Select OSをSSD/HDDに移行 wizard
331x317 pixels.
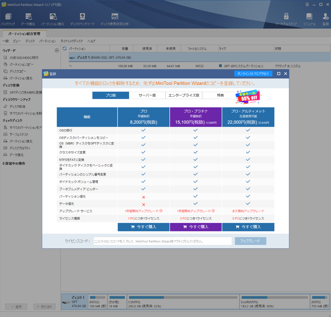pyautogui.click(x=21, y=58)
